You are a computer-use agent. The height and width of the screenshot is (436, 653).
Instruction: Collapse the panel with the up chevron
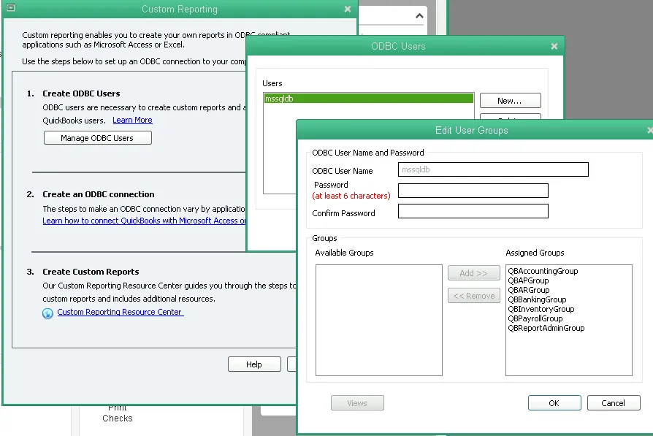(419, 16)
